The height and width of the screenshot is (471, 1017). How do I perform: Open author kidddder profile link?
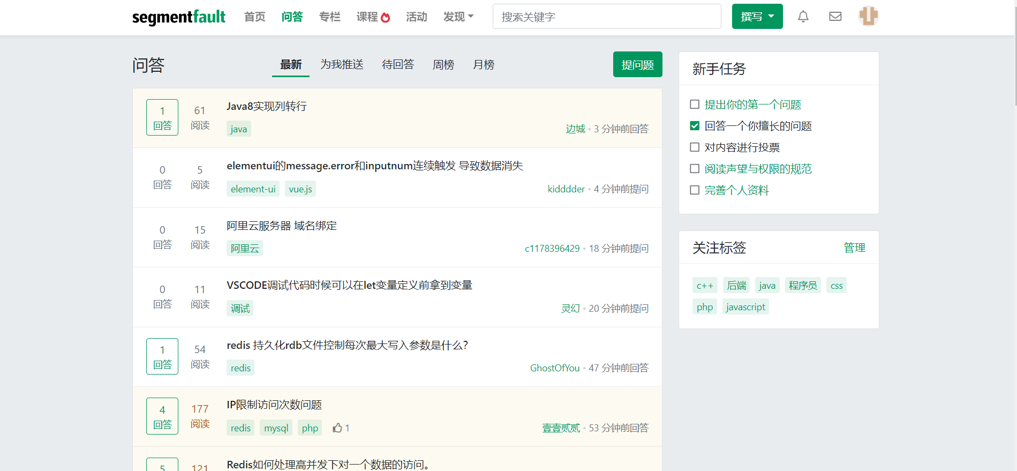[x=566, y=189]
